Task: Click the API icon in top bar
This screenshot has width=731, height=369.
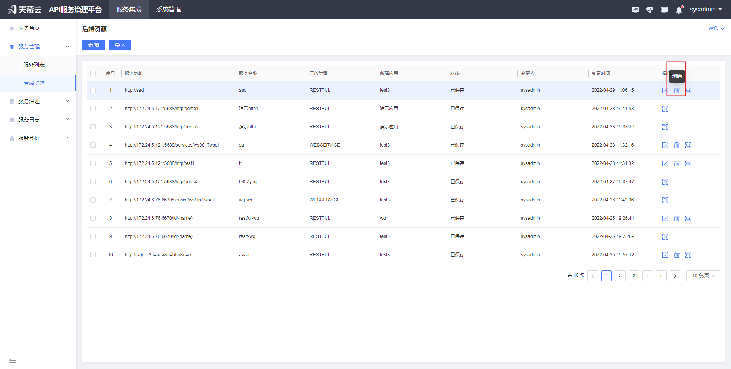Action: click(635, 10)
